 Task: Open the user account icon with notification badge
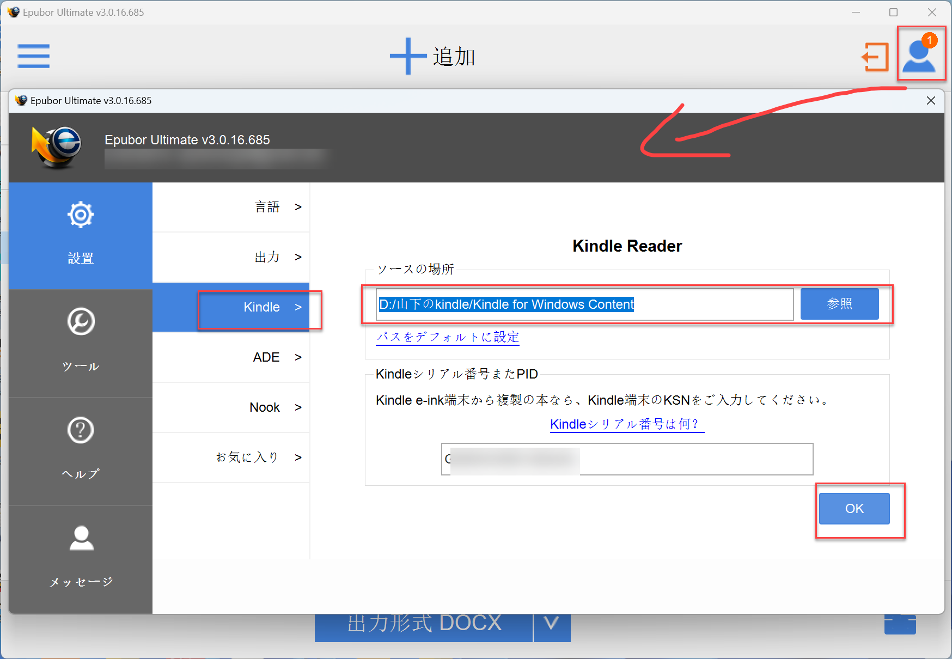tap(920, 55)
